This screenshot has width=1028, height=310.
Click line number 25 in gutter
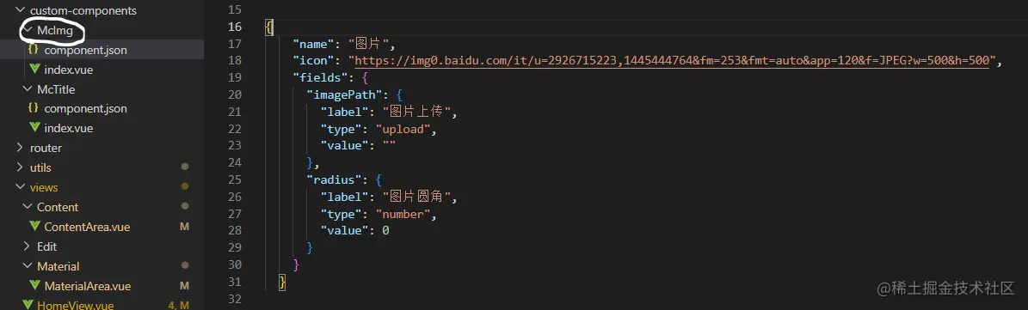pyautogui.click(x=234, y=179)
